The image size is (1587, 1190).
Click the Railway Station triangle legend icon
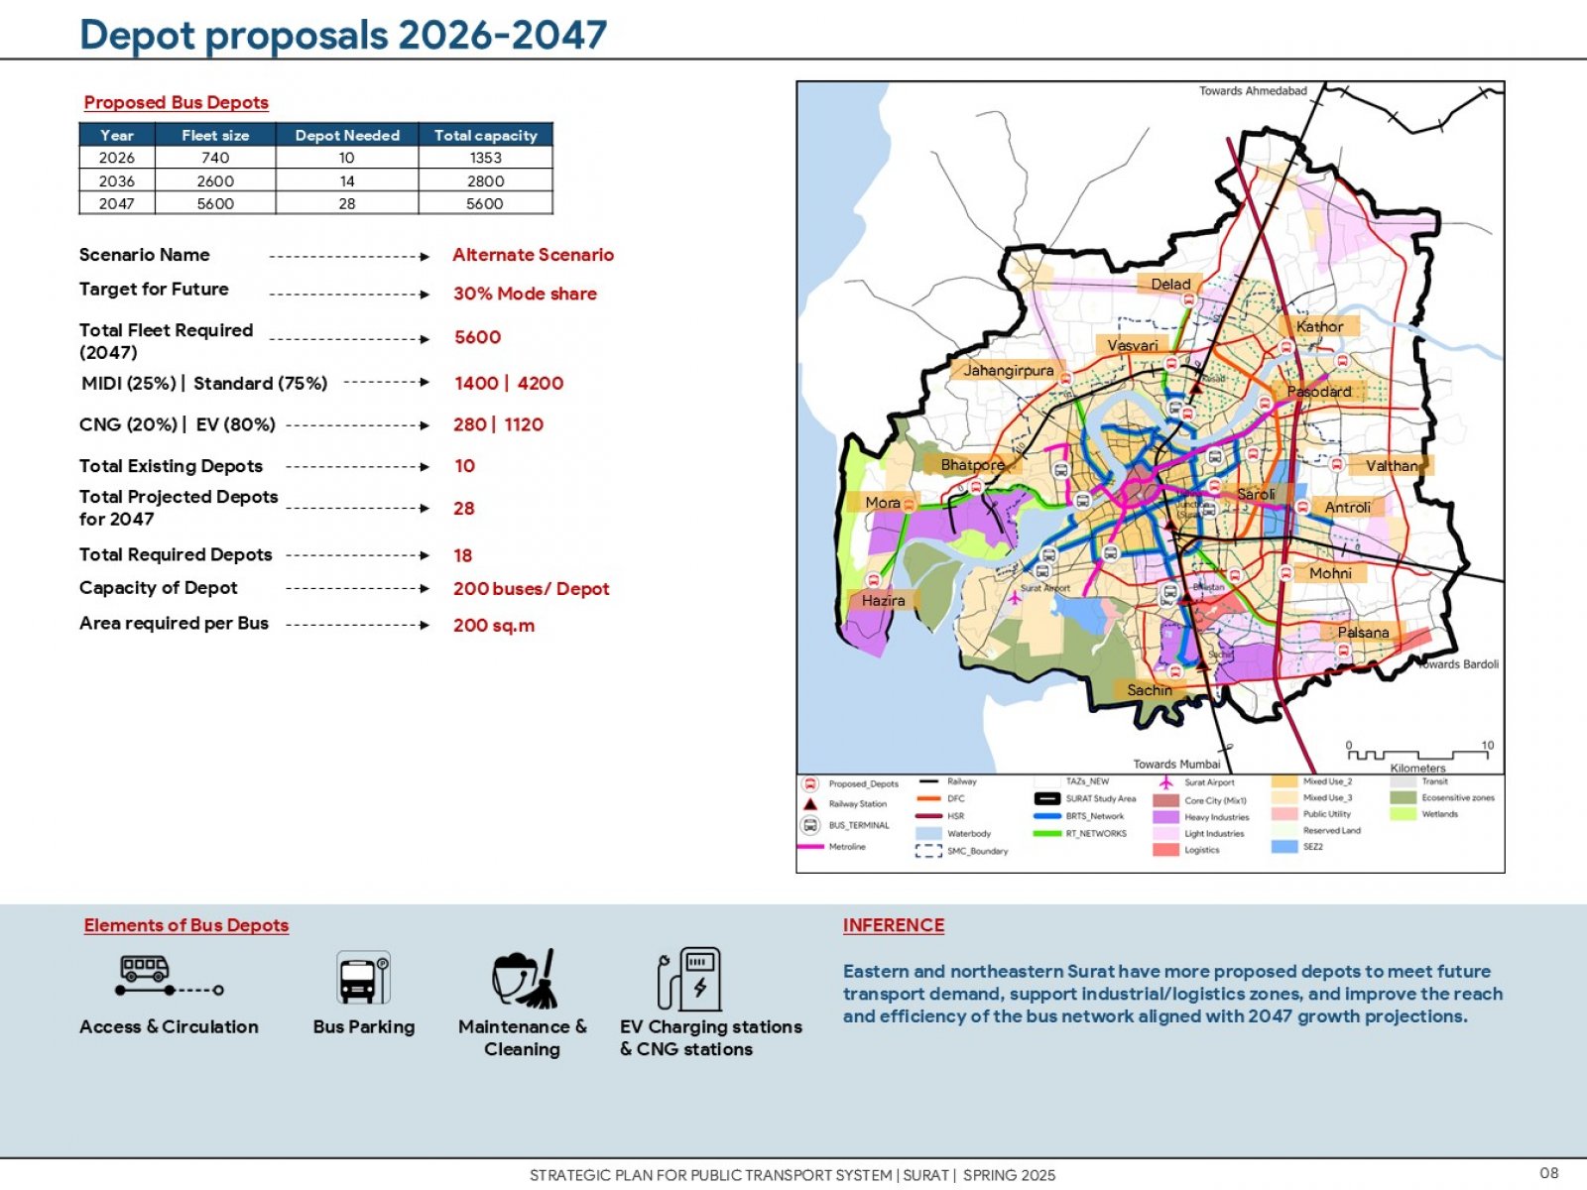pyautogui.click(x=810, y=804)
